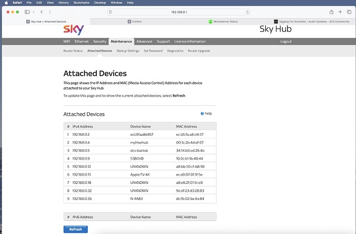Open the Window menu

click(117, 3)
